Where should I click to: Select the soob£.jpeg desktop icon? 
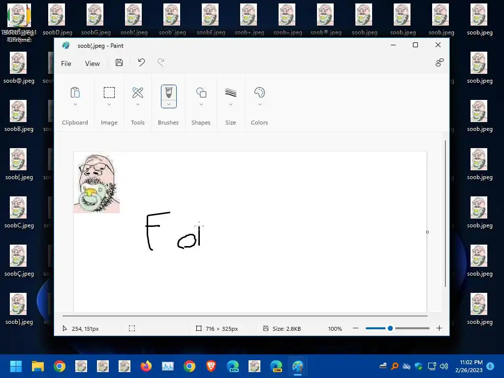(211, 19)
